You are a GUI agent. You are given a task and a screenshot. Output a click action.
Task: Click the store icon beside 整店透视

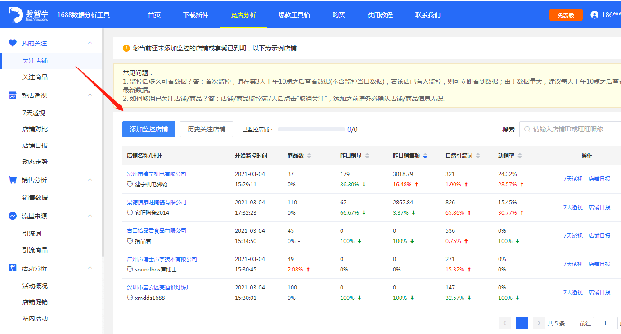click(x=13, y=95)
